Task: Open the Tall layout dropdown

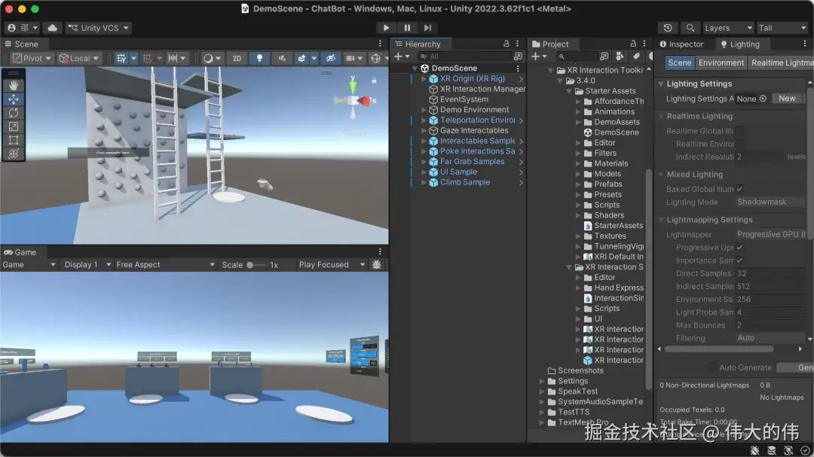Action: [782, 28]
